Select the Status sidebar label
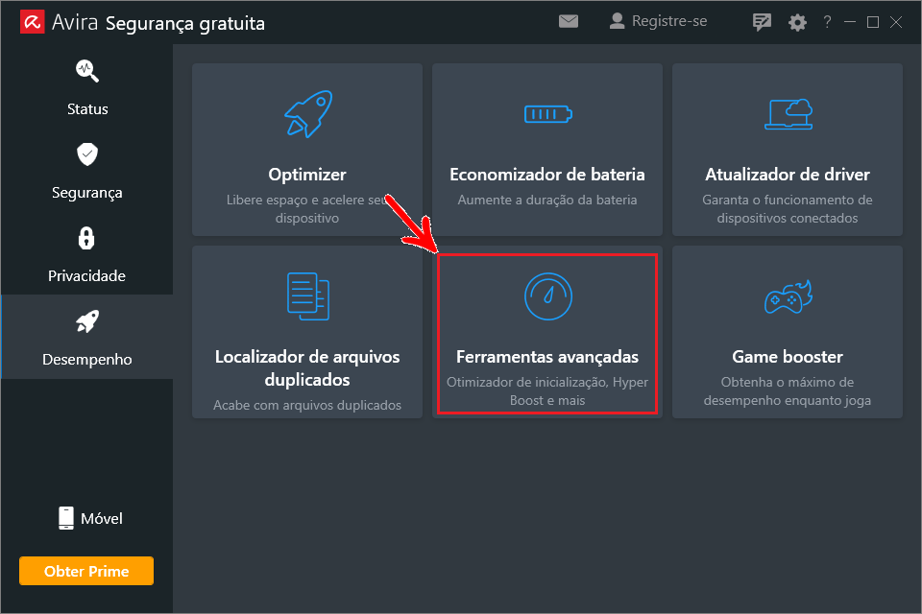The width and height of the screenshot is (922, 614). [87, 109]
